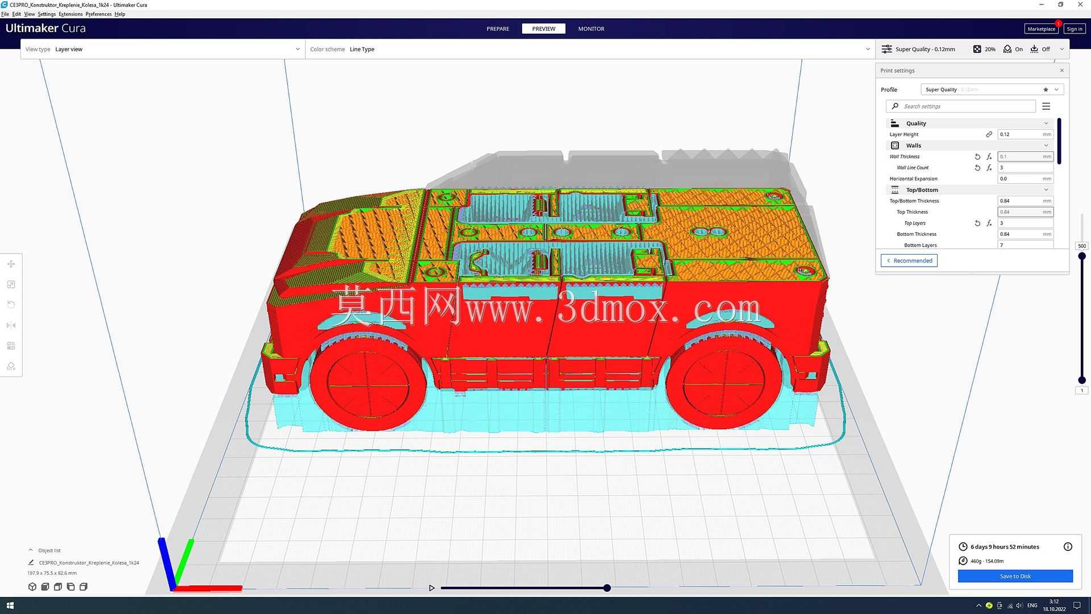Open the View type dropdown

point(163,49)
